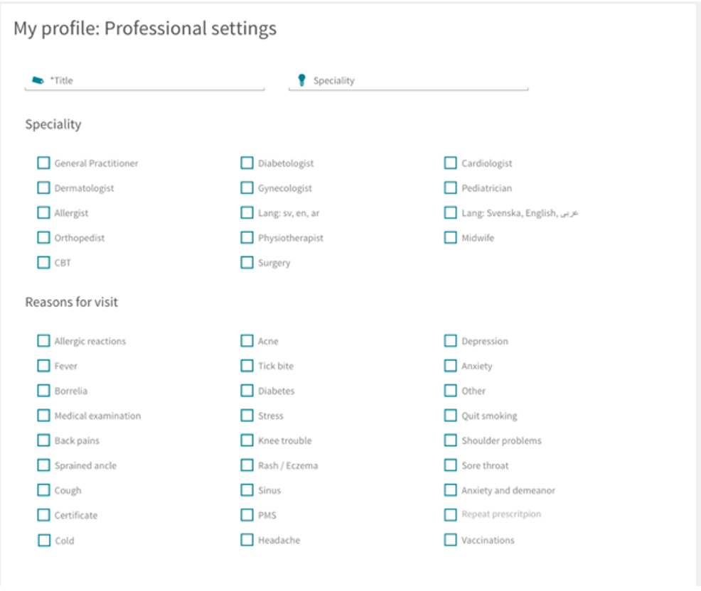Open the Speciality input field
Screen dimensions: 701x591
tap(408, 81)
